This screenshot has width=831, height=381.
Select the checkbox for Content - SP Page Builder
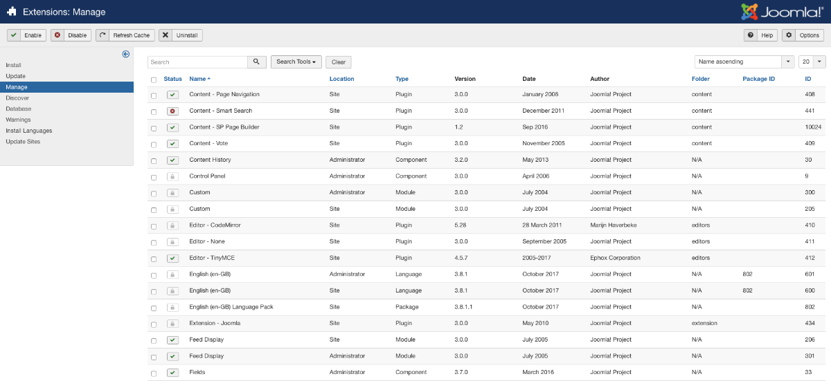(x=154, y=128)
